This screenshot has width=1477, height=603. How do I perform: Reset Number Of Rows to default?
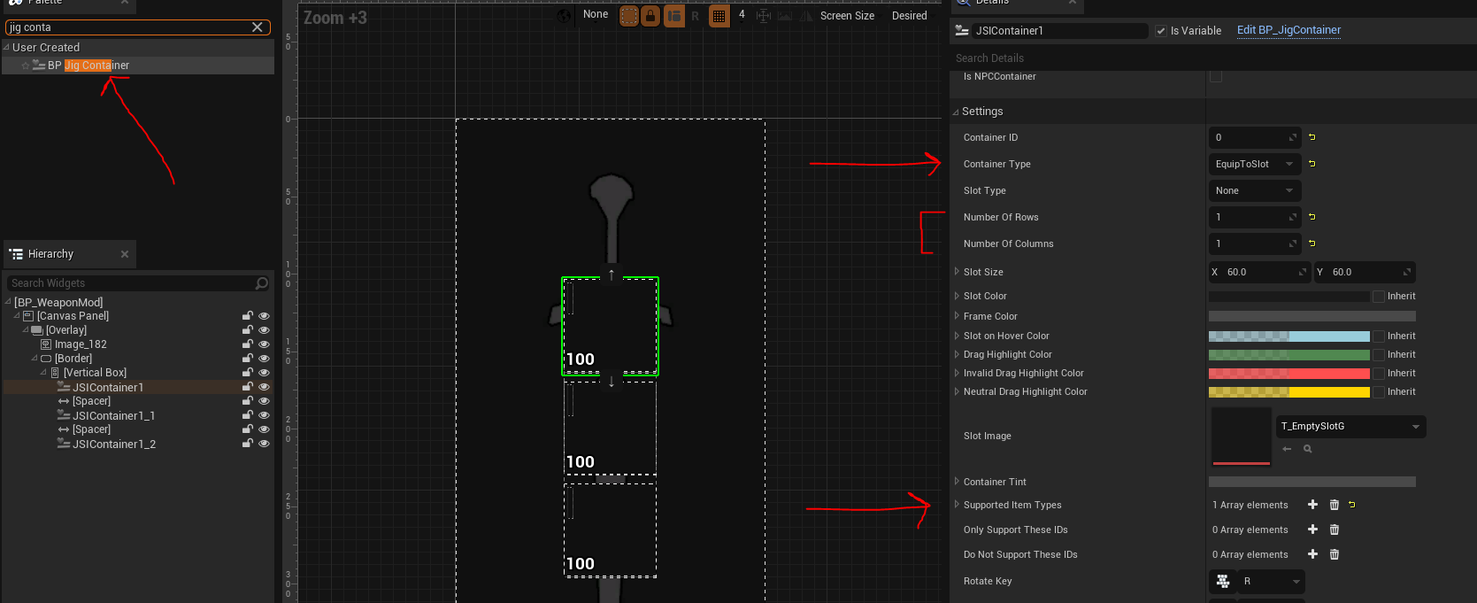coord(1312,217)
